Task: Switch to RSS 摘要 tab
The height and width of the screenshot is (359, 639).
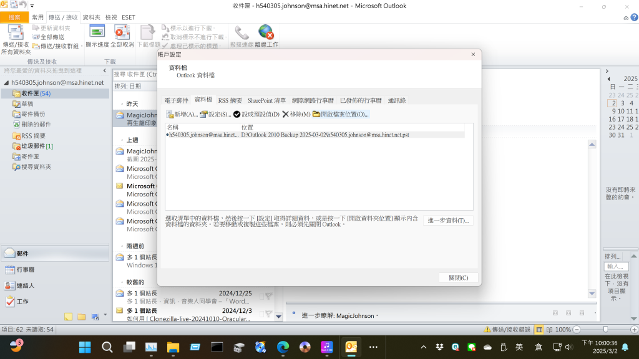Action: click(x=230, y=100)
